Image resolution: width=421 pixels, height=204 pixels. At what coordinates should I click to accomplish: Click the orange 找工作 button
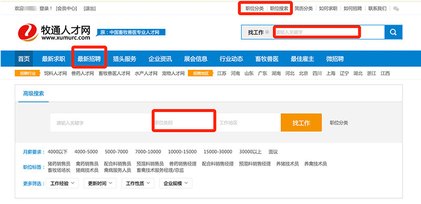click(x=301, y=123)
